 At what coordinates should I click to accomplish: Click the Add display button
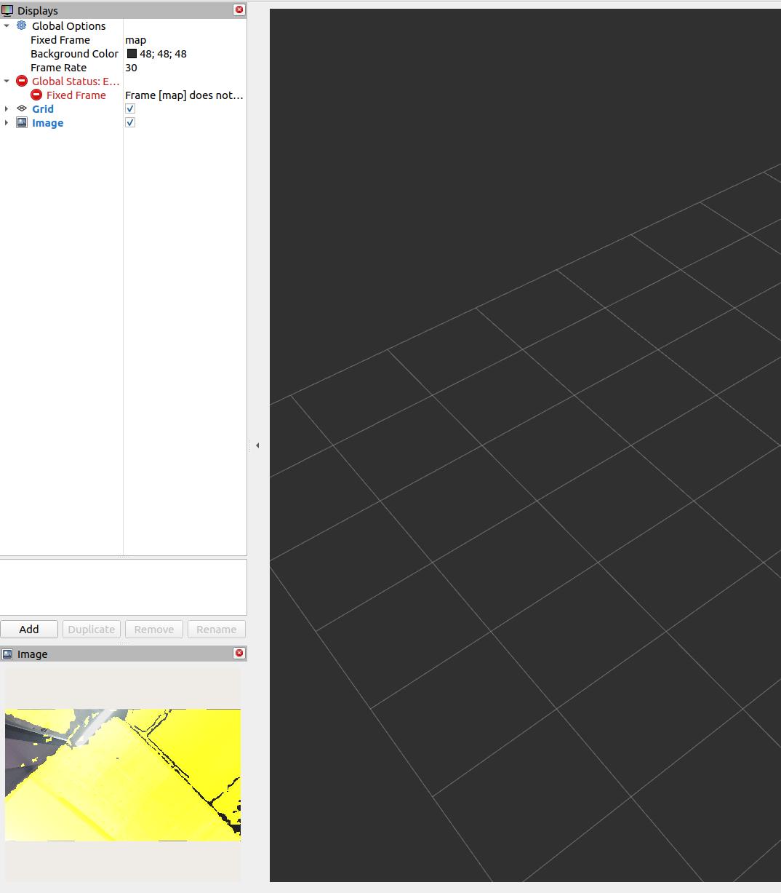29,629
